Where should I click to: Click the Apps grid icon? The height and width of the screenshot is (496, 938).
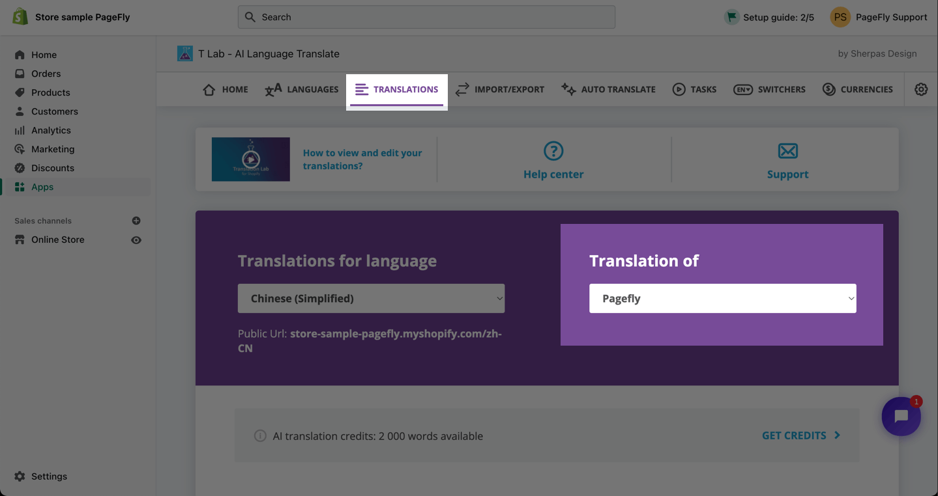tap(20, 187)
